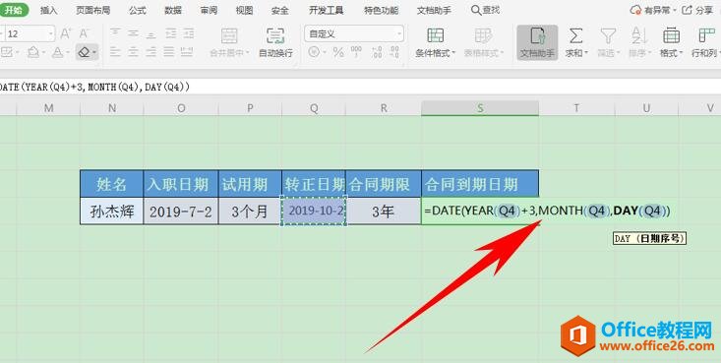This screenshot has width=721, height=363.
Task: Apply percent style format
Action: coord(339,52)
